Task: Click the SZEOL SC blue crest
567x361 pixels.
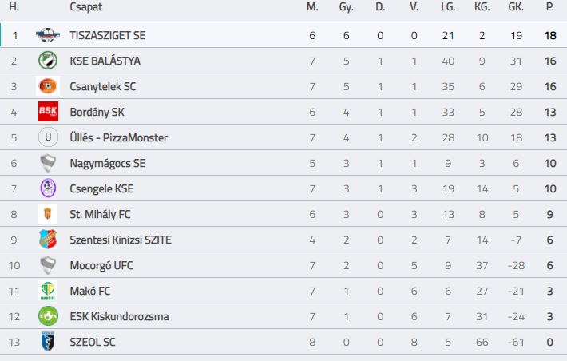Action: pyautogui.click(x=48, y=342)
